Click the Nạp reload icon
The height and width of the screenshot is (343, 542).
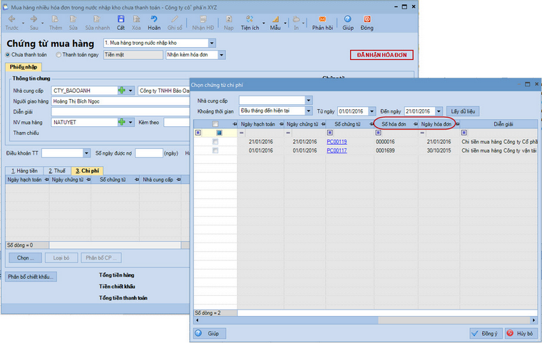click(228, 19)
